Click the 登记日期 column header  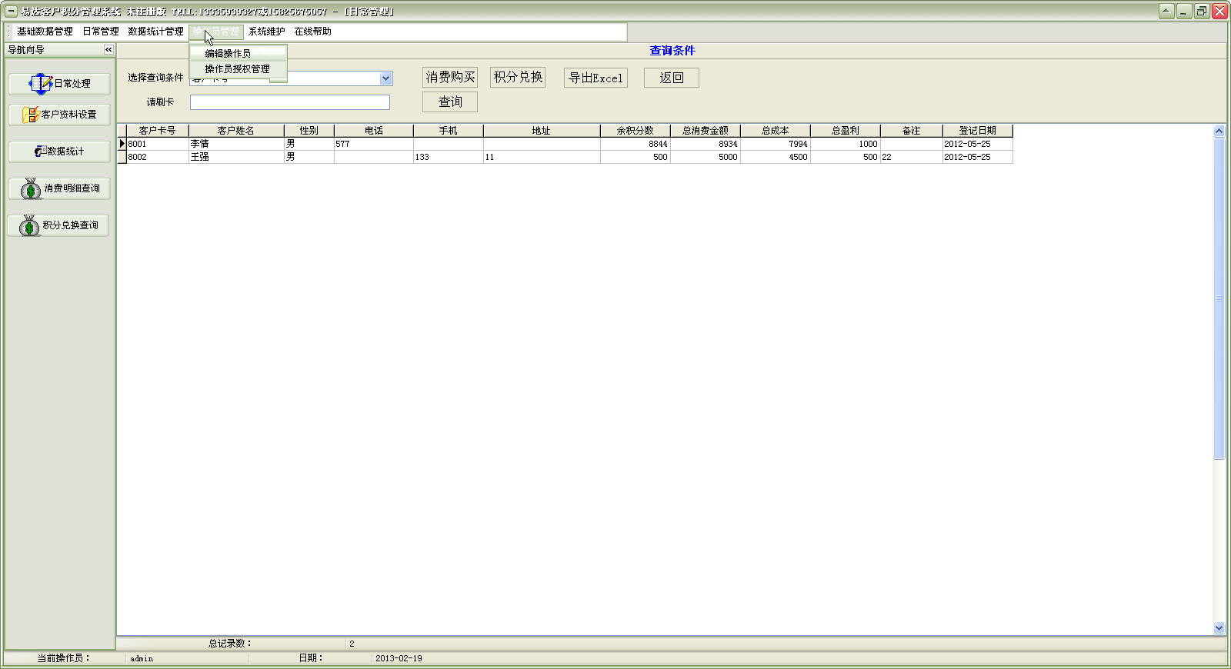point(977,131)
